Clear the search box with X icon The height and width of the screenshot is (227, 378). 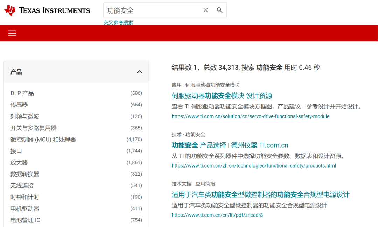coord(205,10)
